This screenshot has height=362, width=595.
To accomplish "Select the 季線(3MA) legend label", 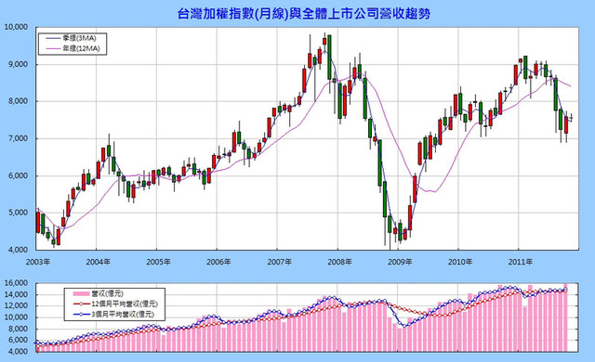I will click(79, 38).
